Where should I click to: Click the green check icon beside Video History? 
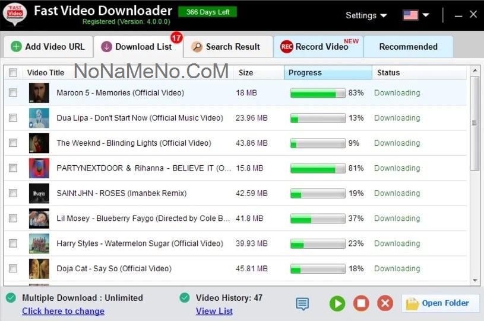click(x=185, y=298)
